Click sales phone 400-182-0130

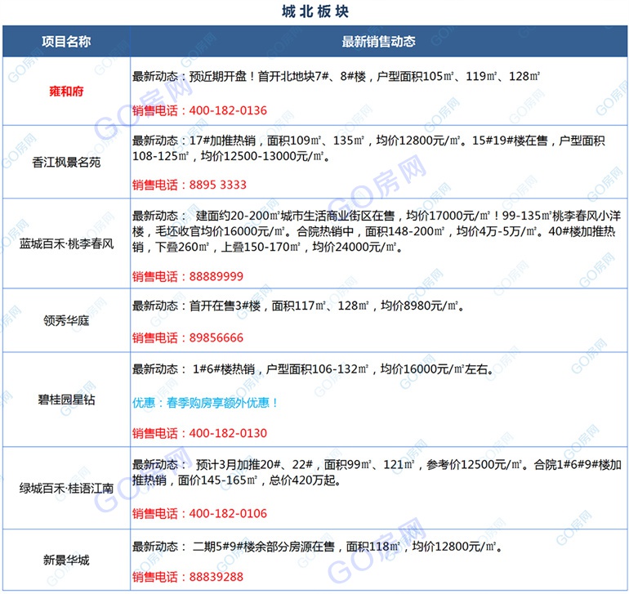199,433
